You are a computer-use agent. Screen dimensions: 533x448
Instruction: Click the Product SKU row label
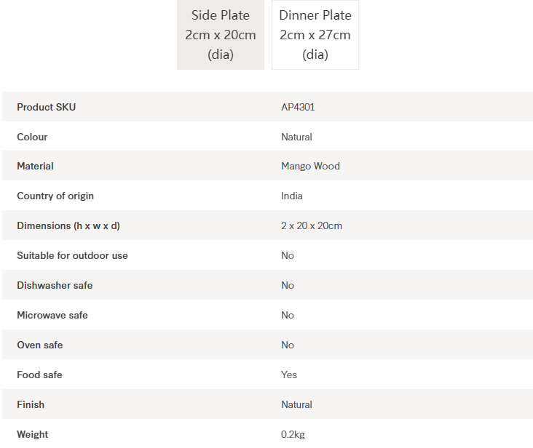click(x=46, y=107)
